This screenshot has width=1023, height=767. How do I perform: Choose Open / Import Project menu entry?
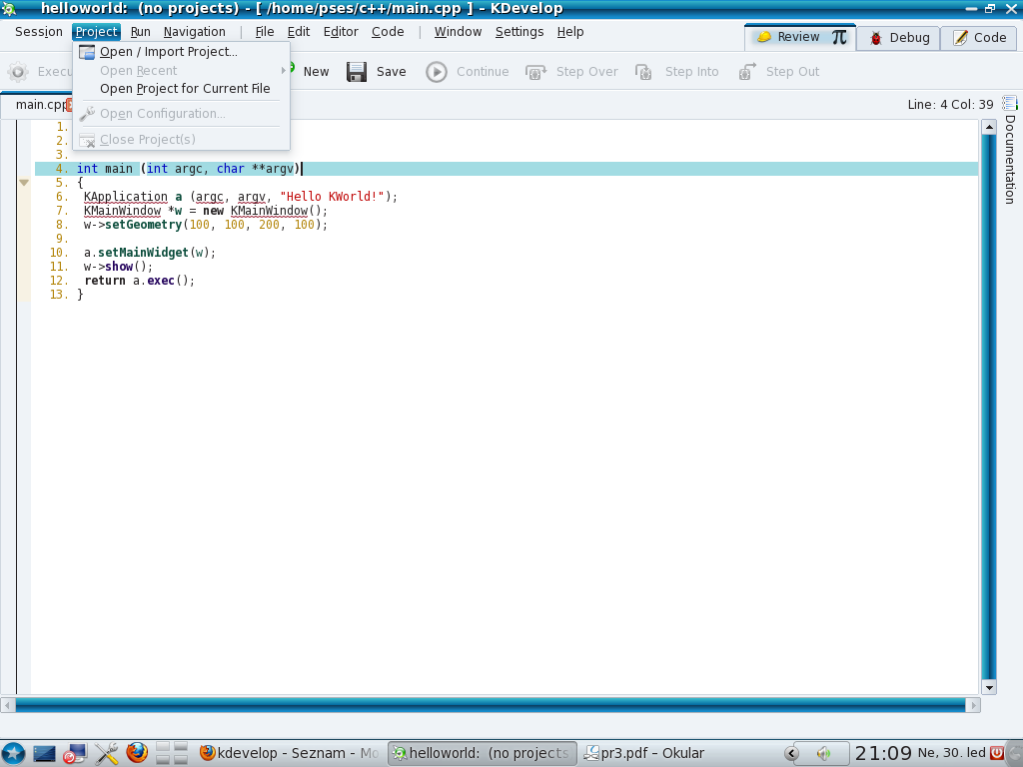(182, 52)
